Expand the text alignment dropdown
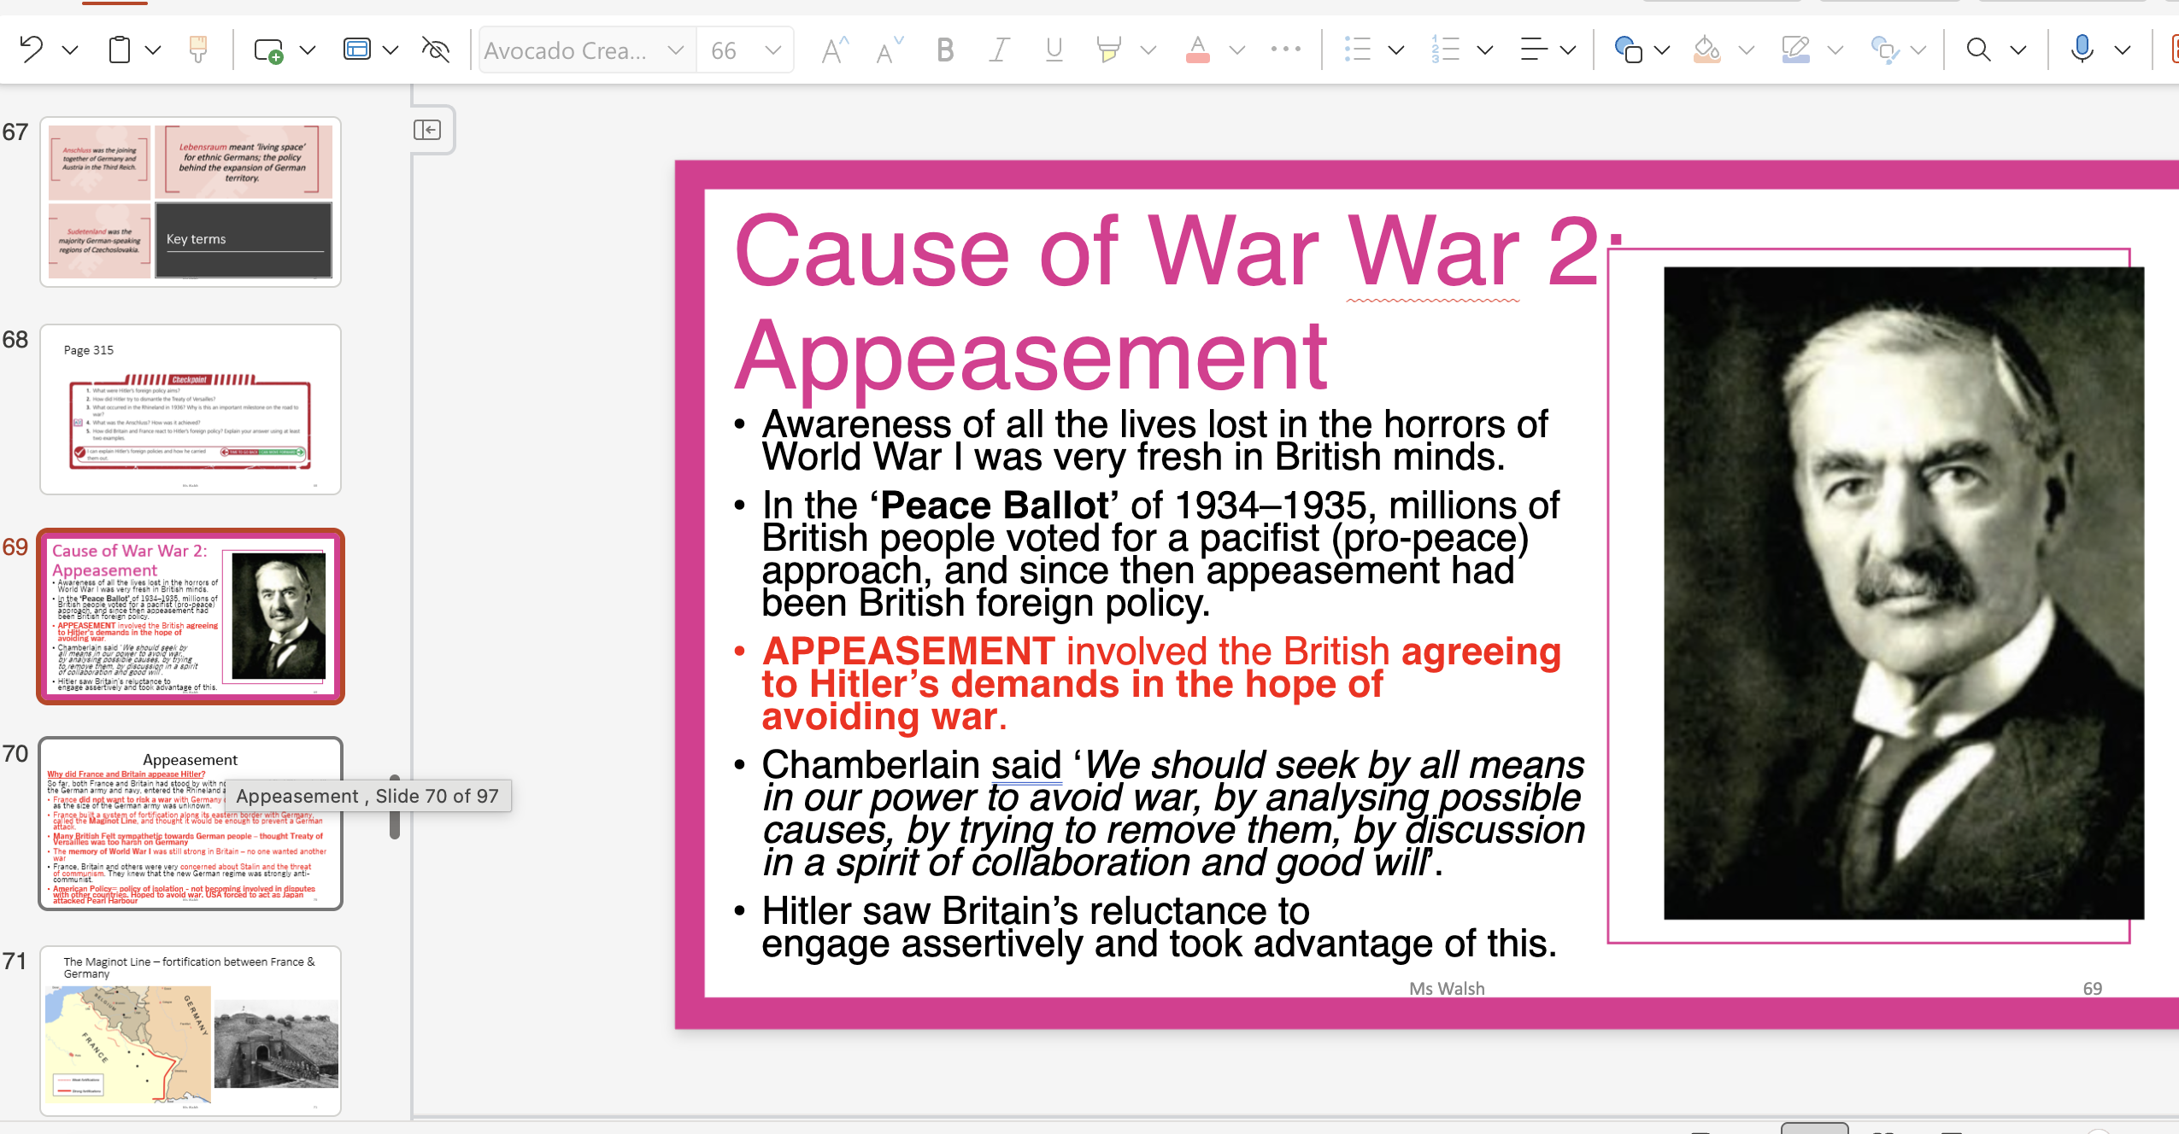The width and height of the screenshot is (2179, 1134). (x=1568, y=50)
